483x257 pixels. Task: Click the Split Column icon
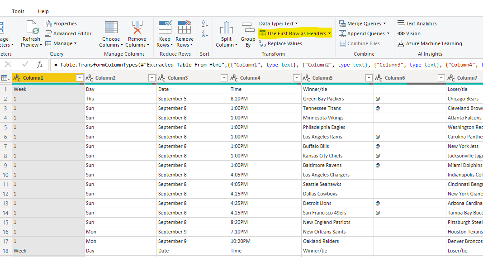(227, 28)
